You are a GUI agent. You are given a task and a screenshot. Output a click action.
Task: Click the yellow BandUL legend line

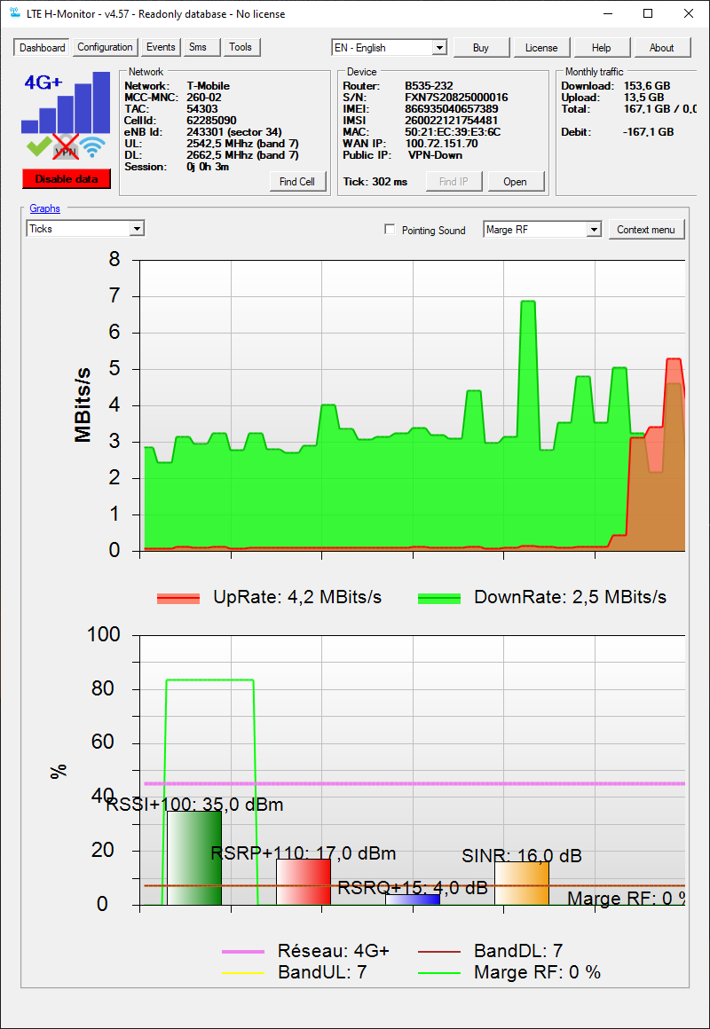[x=242, y=972]
